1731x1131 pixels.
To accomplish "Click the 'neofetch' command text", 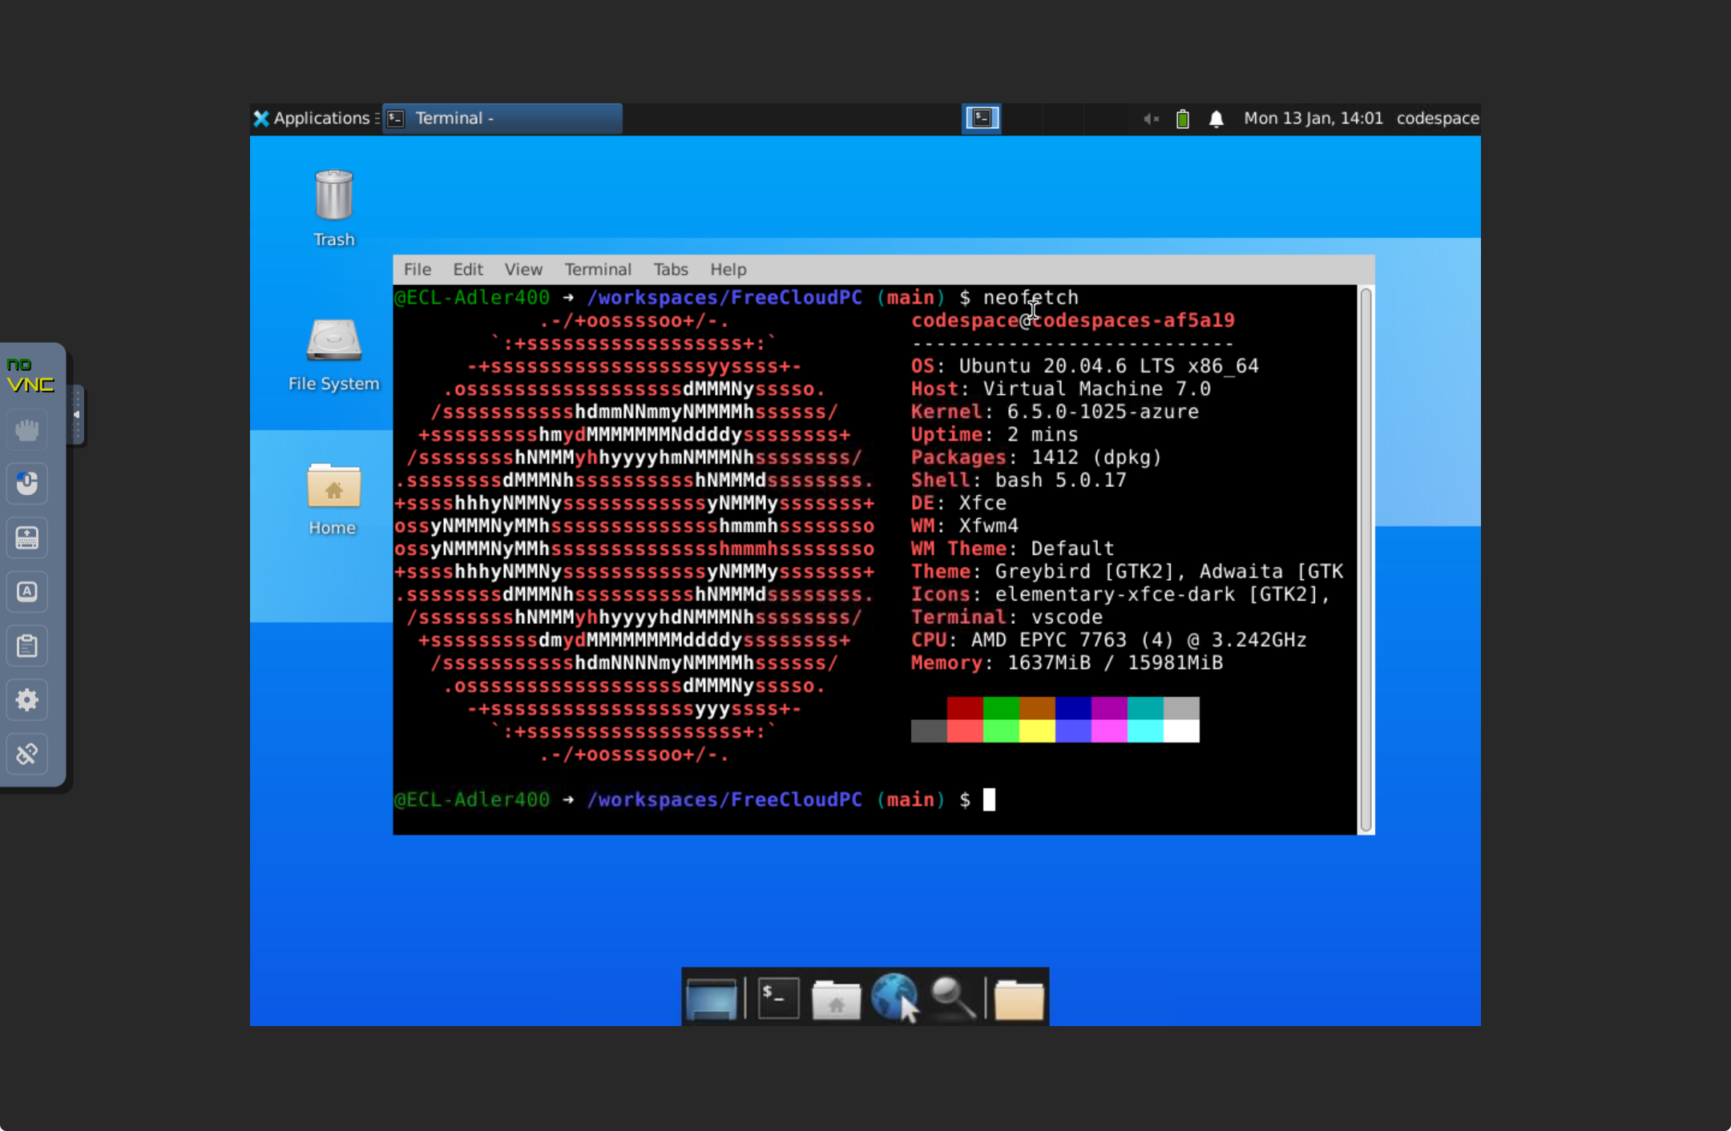I will pyautogui.click(x=1031, y=298).
